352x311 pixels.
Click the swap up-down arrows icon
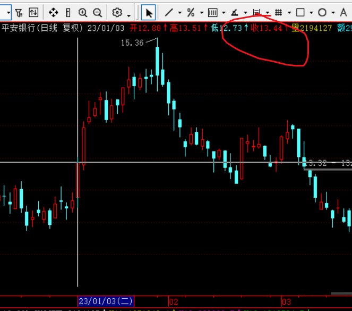(33, 12)
